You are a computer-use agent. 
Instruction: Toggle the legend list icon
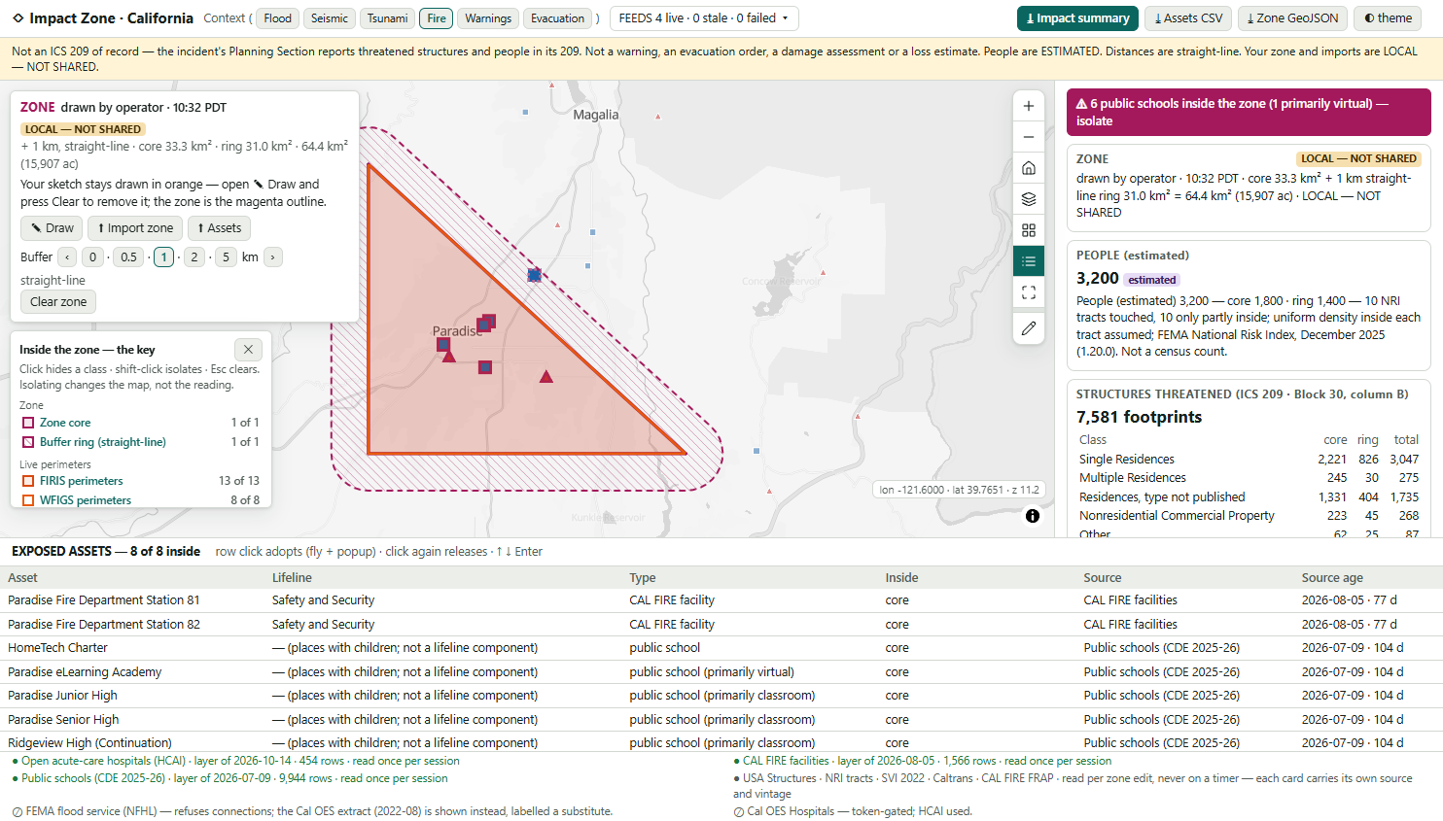[x=1029, y=261]
